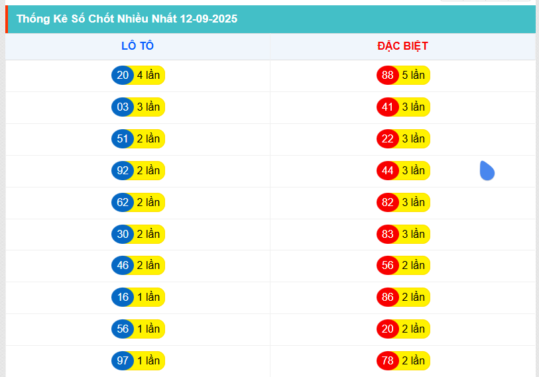Select the blue 03 number circle
The height and width of the screenshot is (377, 539).
coord(123,107)
